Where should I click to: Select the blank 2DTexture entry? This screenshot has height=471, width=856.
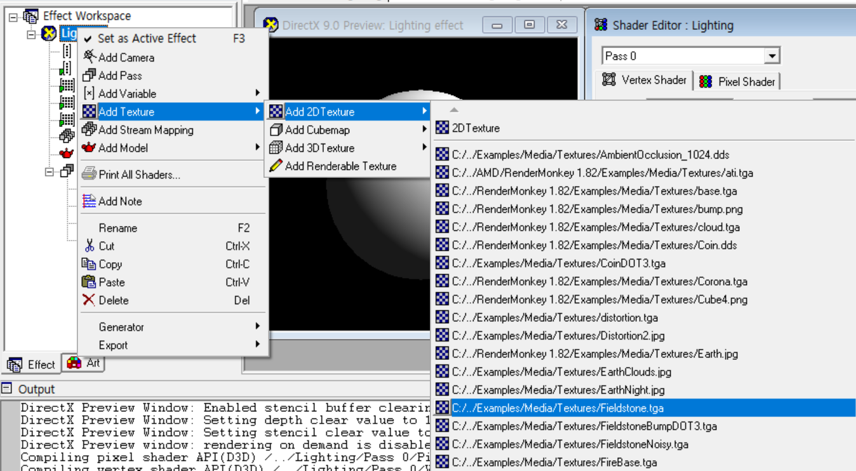[x=644, y=128]
